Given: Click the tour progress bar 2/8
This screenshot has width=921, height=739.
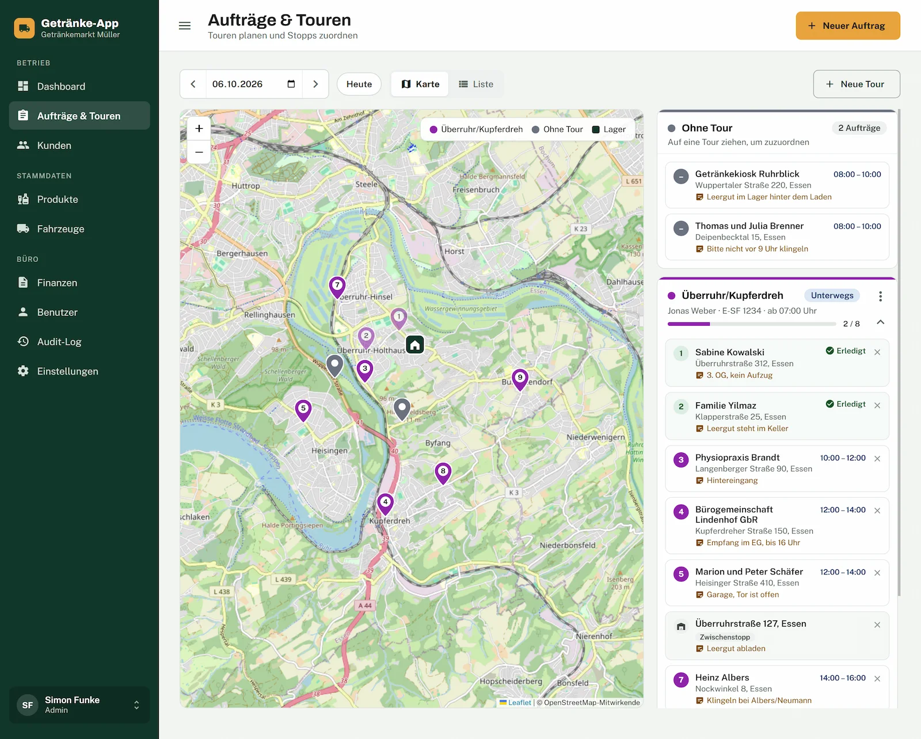Looking at the screenshot, I should (752, 324).
